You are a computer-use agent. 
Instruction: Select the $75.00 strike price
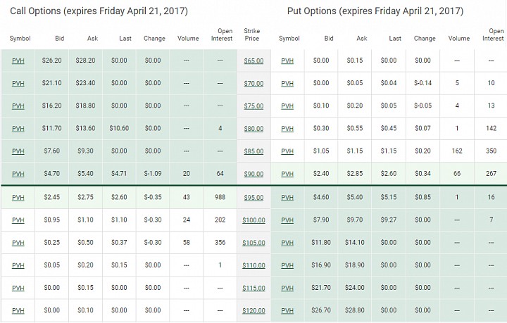(x=254, y=106)
